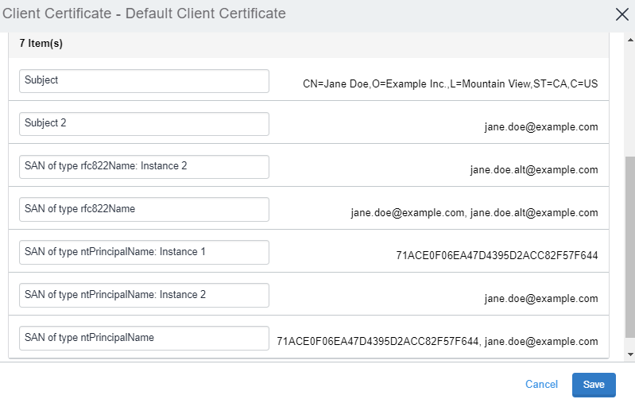
Task: Click the Subject 2 email value
Action: tap(541, 126)
